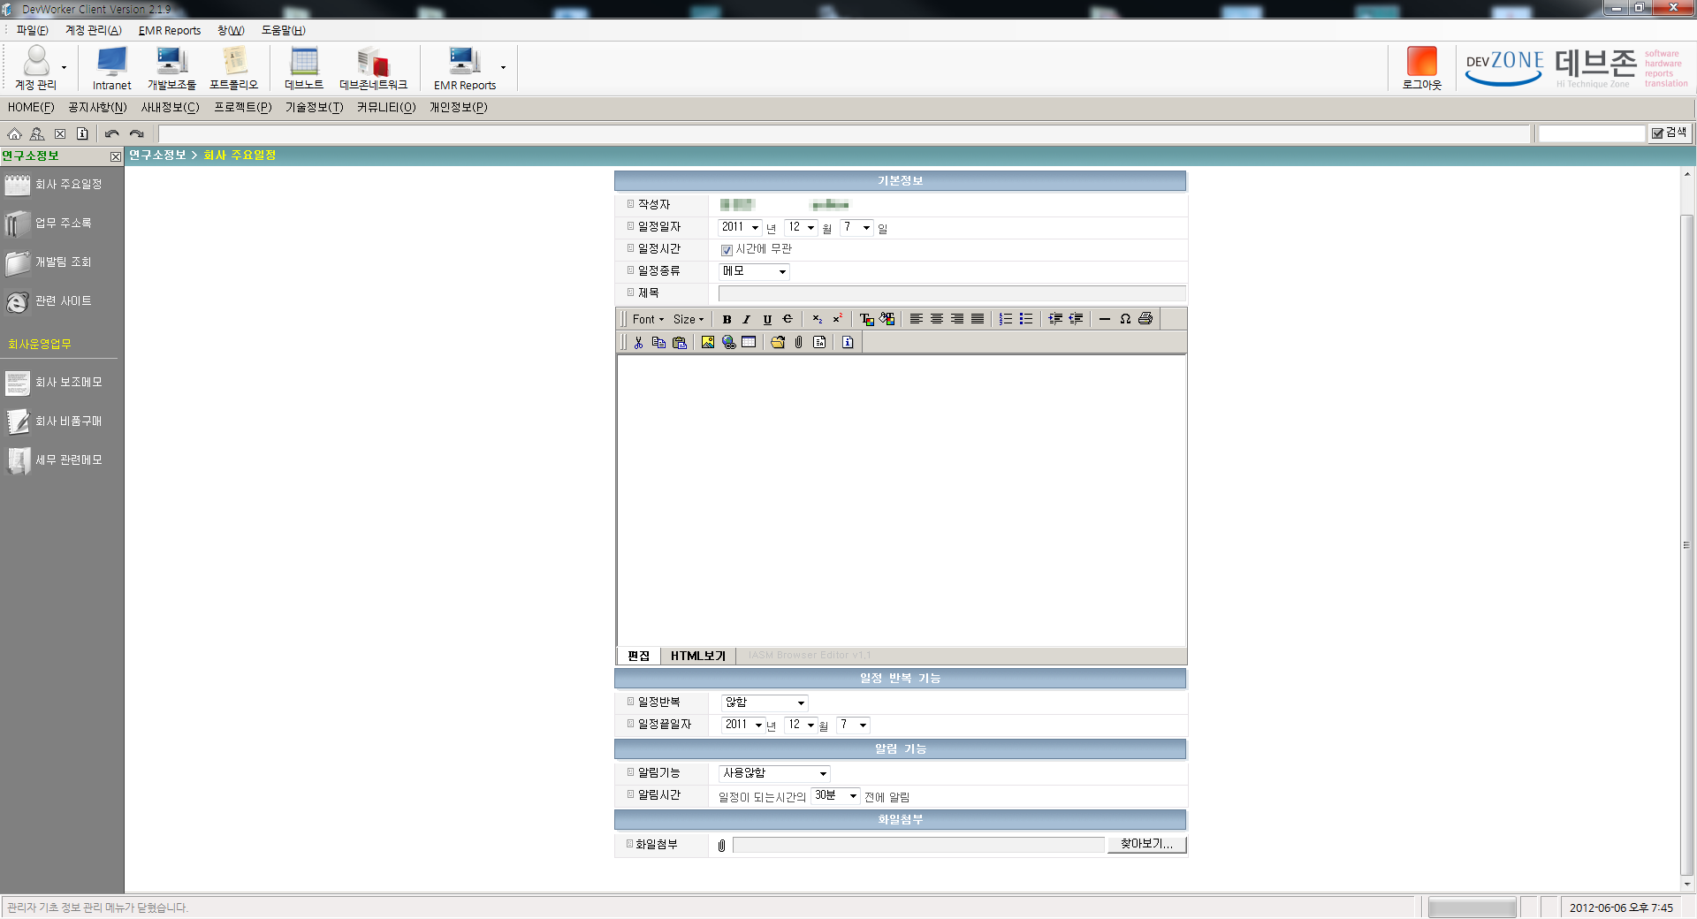
Task: Click inside the editor text area
Action: (x=902, y=500)
